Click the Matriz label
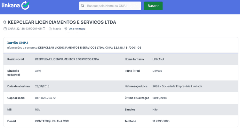 coord(57,28)
